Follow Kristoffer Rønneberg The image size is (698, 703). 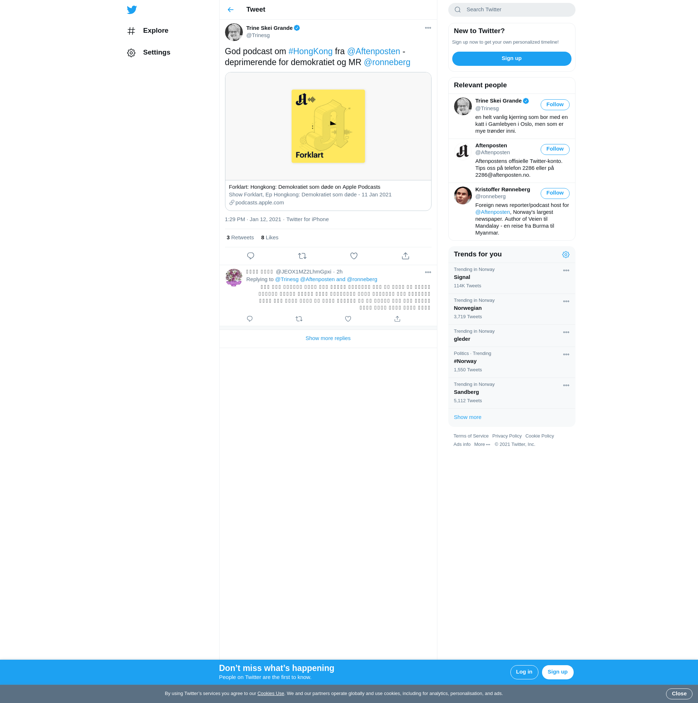[x=554, y=193]
